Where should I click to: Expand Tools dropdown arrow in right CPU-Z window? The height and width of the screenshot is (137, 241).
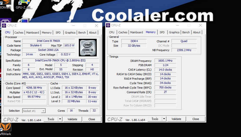point(164,119)
